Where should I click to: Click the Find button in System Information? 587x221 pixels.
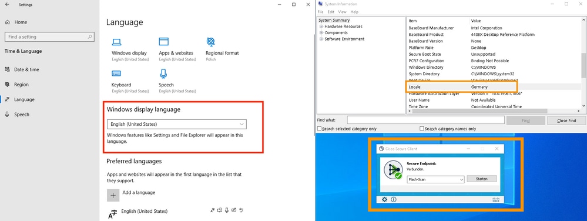pos(526,120)
